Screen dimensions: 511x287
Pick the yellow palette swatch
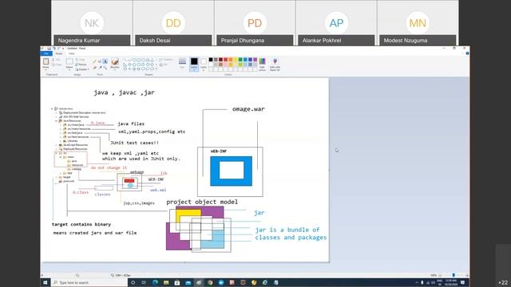(x=236, y=60)
